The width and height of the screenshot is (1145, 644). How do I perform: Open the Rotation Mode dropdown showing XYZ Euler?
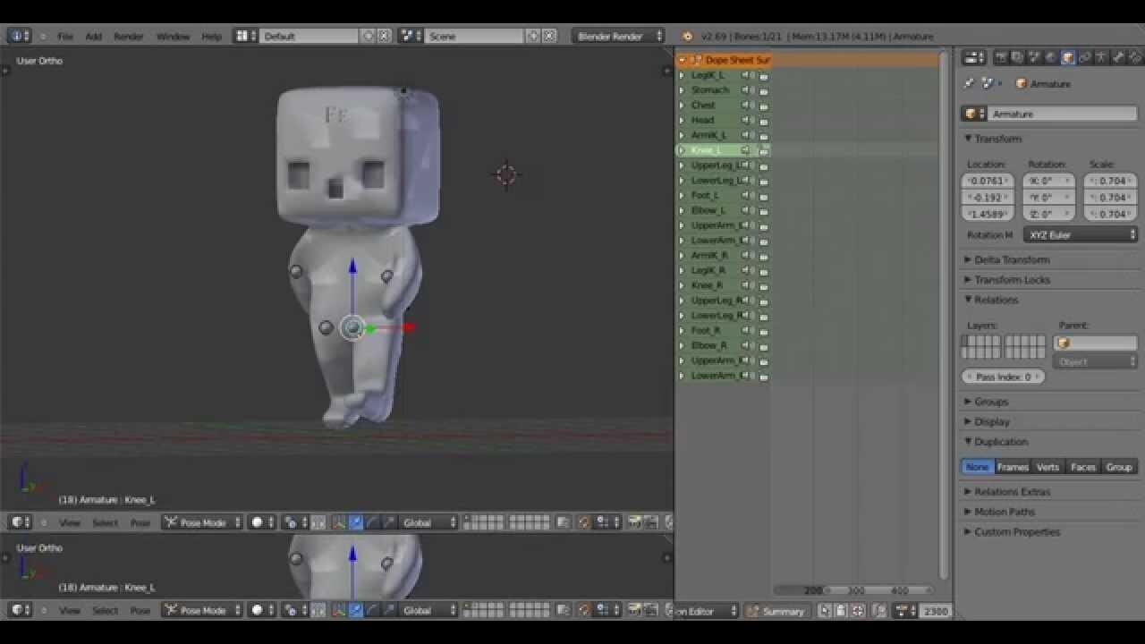tap(1080, 234)
